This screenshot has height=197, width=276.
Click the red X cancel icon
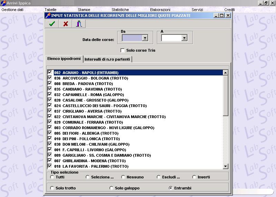coord(66,24)
